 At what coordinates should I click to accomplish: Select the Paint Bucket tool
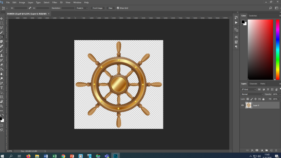click(2, 69)
